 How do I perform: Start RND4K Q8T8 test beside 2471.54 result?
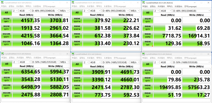[77, 87]
